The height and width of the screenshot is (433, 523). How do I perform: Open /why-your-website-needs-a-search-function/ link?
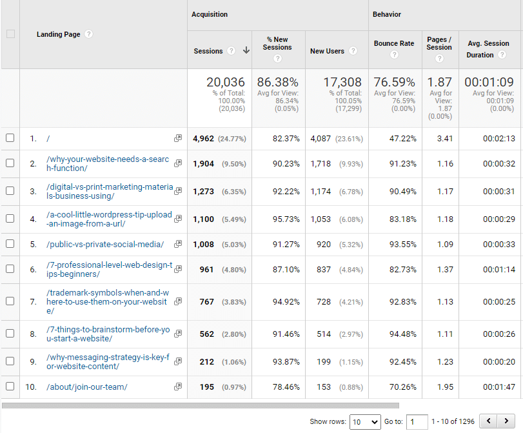pos(108,164)
